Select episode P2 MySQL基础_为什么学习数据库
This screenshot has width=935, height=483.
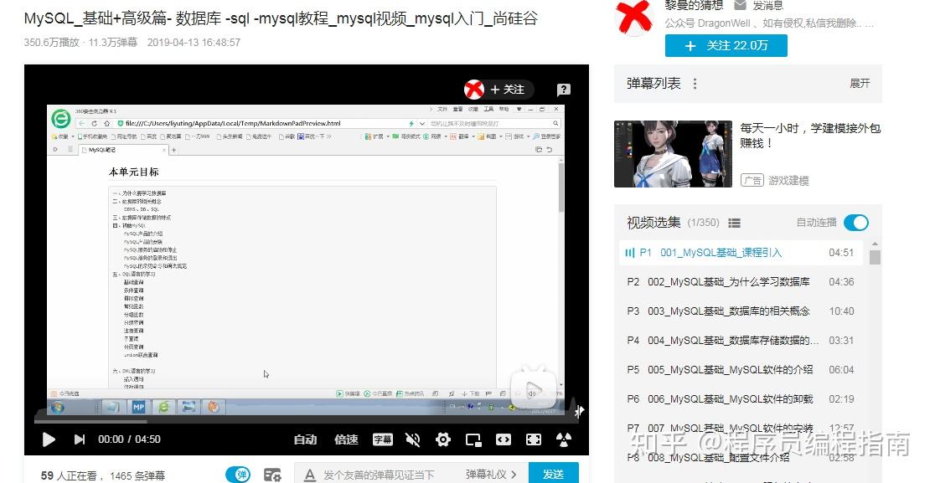pyautogui.click(x=737, y=282)
